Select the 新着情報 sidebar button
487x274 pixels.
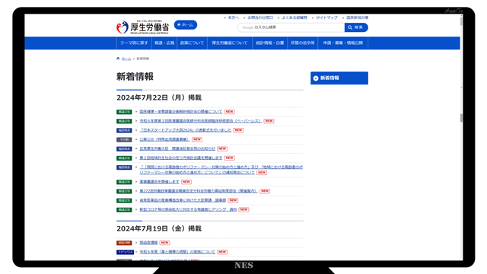click(339, 78)
